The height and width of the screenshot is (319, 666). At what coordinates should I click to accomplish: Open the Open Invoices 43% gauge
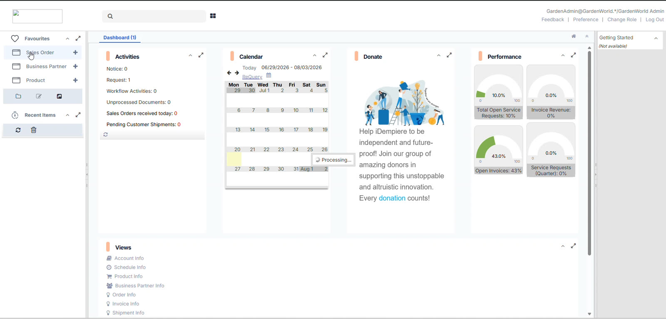[x=499, y=150]
